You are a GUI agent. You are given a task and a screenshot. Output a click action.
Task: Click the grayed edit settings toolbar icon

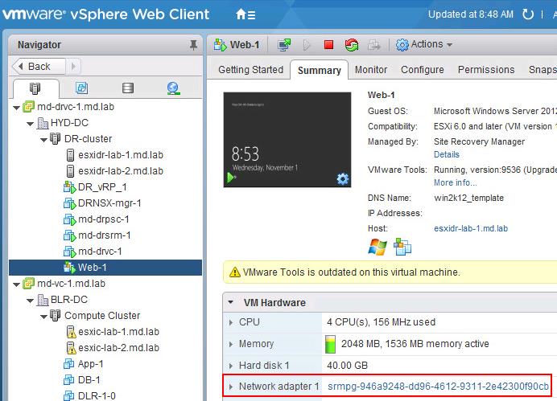click(373, 45)
